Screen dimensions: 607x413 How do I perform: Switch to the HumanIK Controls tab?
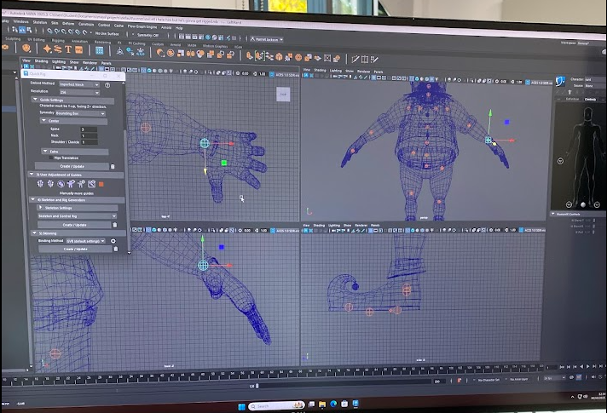[x=590, y=100]
